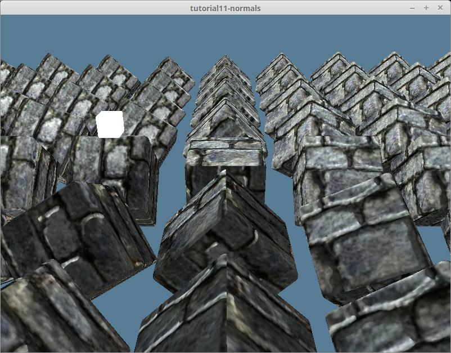Maximize the window using plus button
The height and width of the screenshot is (353, 451).
click(426, 8)
